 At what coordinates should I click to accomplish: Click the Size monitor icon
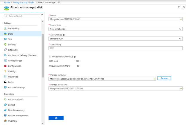5,39
